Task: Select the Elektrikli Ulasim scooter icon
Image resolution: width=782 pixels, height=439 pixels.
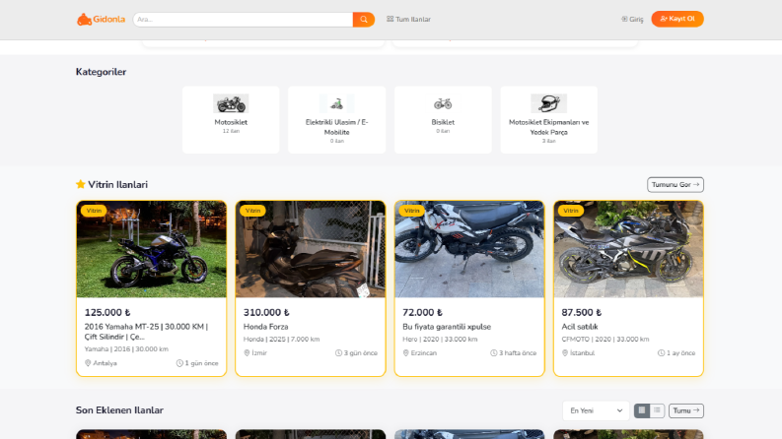Action: point(336,103)
